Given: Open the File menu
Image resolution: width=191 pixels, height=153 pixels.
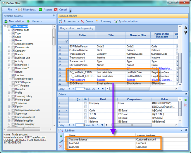Looking at the screenshot, I should point(10,10).
